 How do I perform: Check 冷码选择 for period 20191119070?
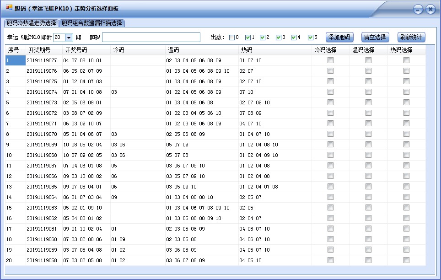tap(330, 134)
